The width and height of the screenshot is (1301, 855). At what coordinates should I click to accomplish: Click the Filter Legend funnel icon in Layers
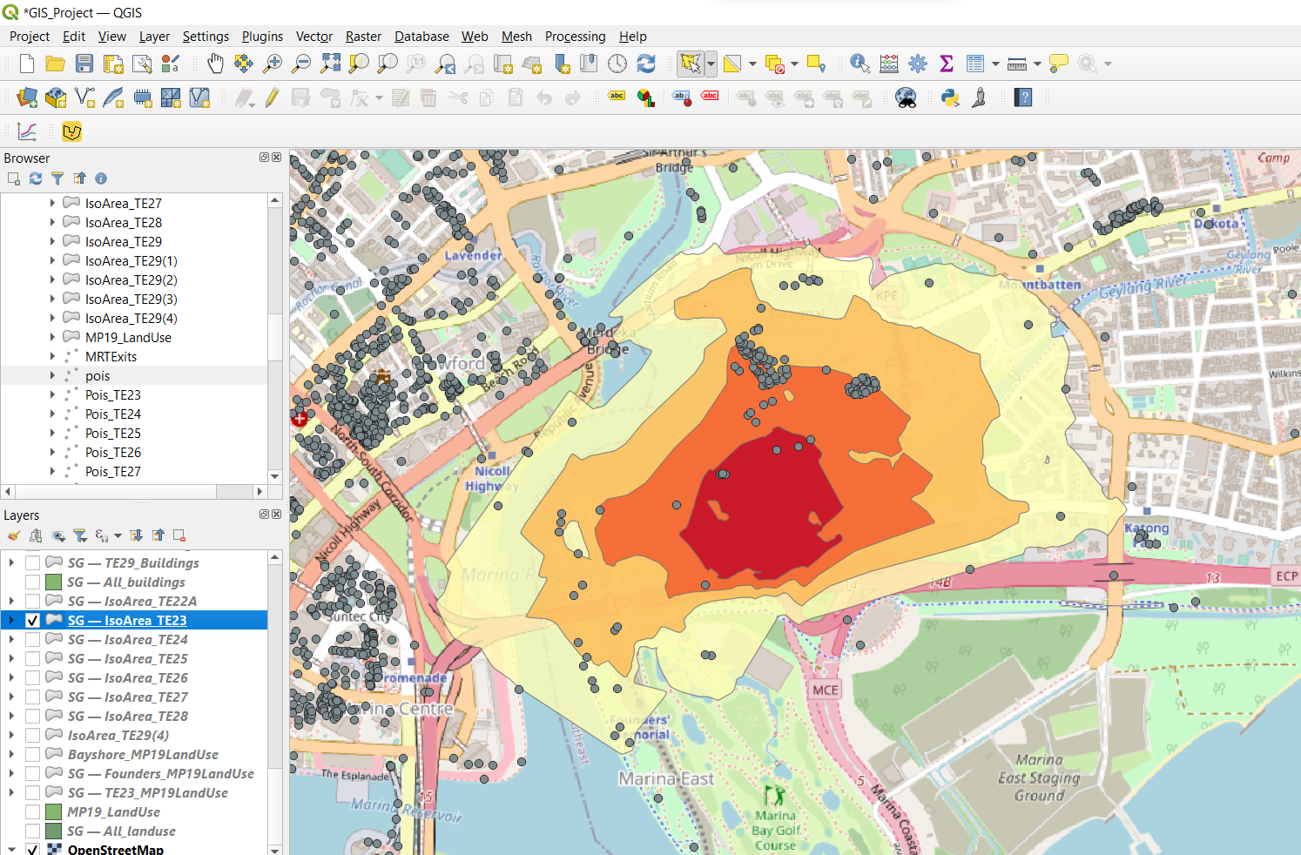[80, 535]
